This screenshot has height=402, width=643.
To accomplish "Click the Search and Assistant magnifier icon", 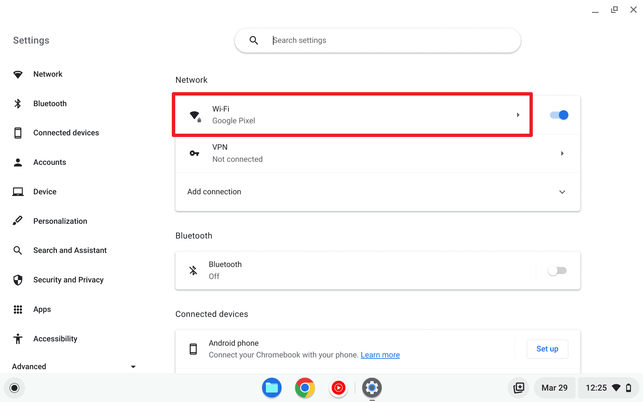I will pyautogui.click(x=18, y=250).
